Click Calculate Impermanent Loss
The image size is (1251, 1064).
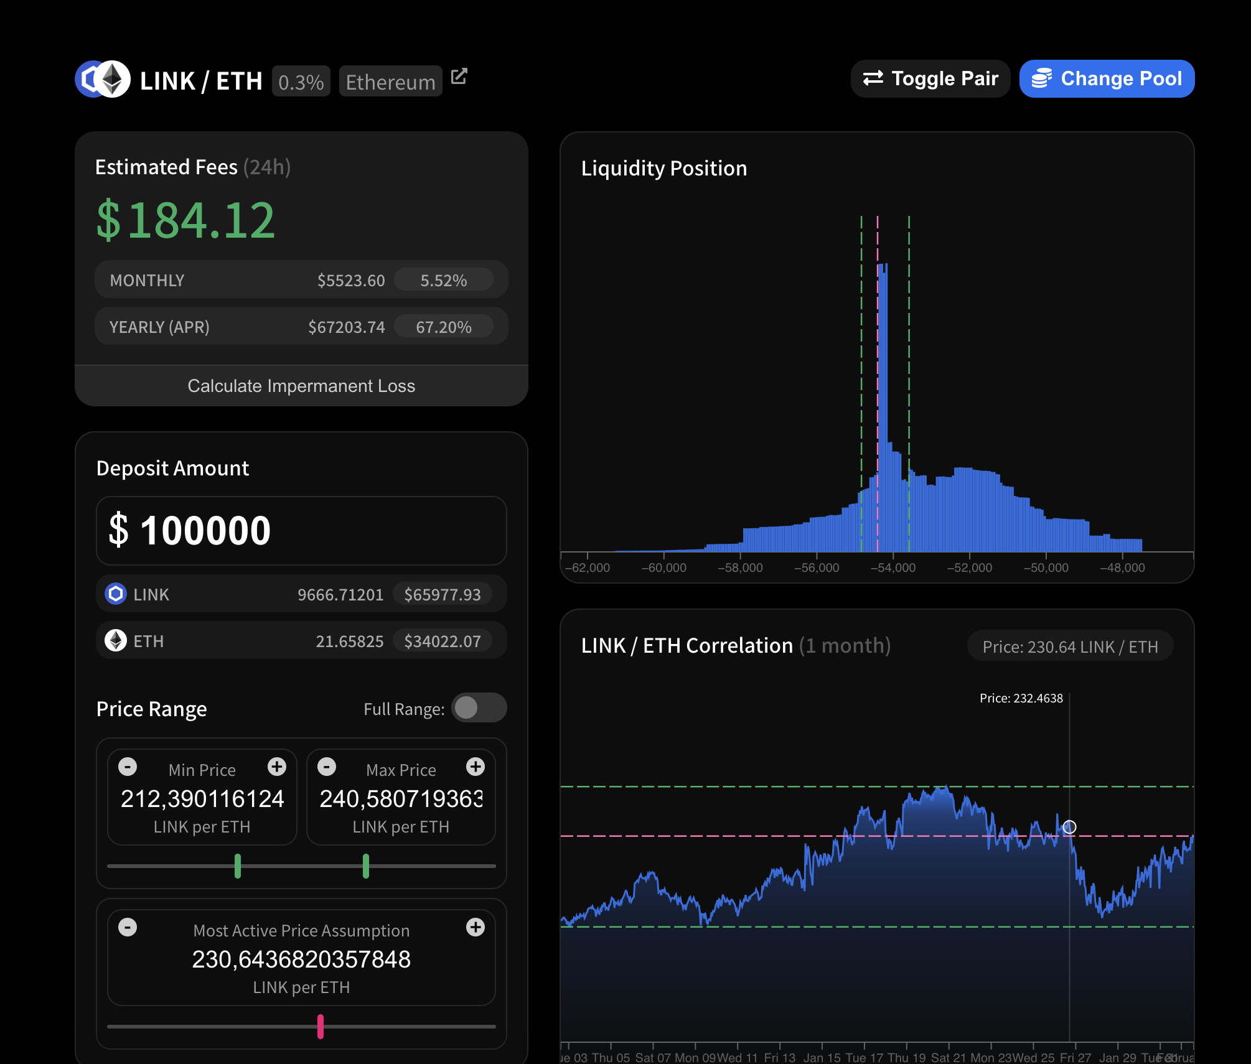click(301, 386)
